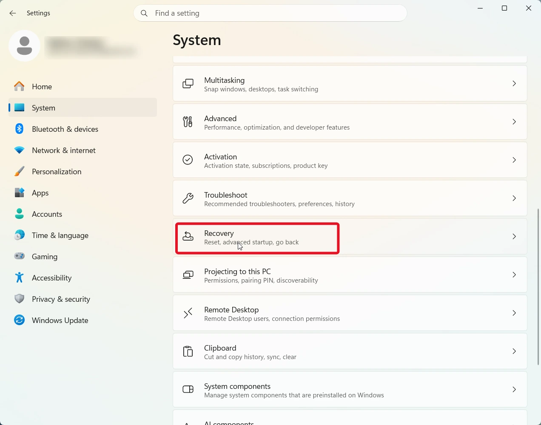Click the Recovery drive icon
The width and height of the screenshot is (541, 425).
click(x=188, y=236)
